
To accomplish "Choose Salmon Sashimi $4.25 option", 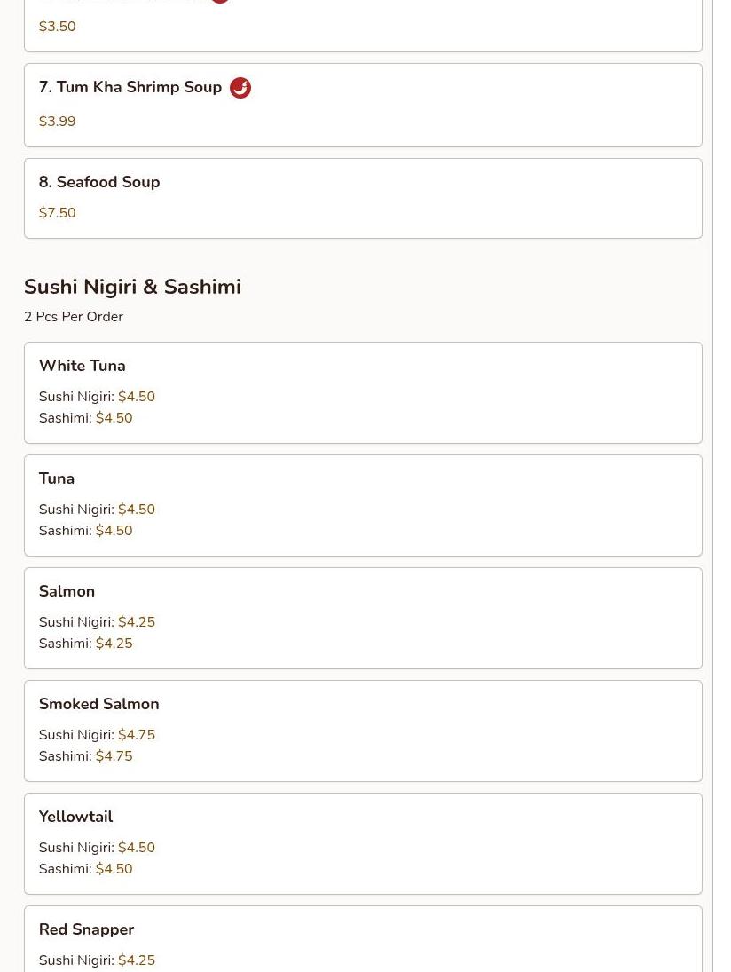I will (x=85, y=644).
